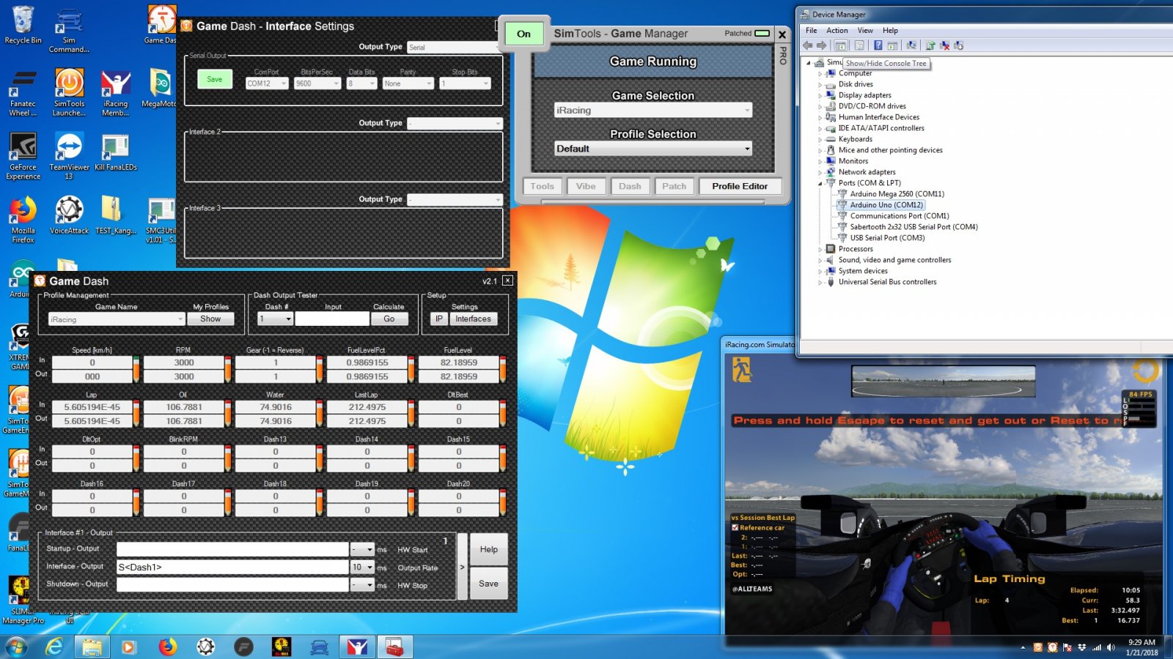The image size is (1173, 659).
Task: Collapse the Ports (COM & LPT) tree node
Action: click(820, 183)
